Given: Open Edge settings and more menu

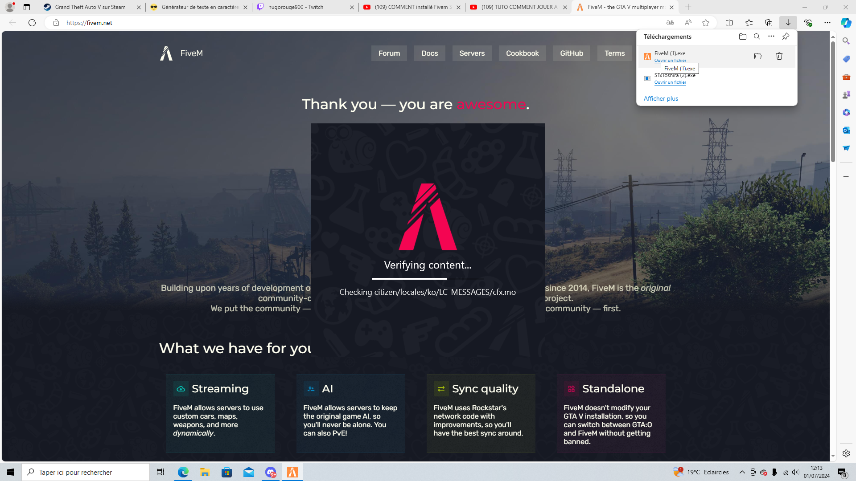Looking at the screenshot, I should (x=827, y=23).
